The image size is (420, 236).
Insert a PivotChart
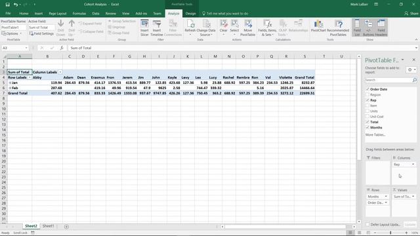point(318,26)
